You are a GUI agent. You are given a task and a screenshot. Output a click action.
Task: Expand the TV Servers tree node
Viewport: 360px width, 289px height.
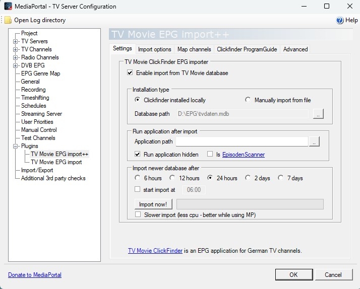click(x=16, y=41)
